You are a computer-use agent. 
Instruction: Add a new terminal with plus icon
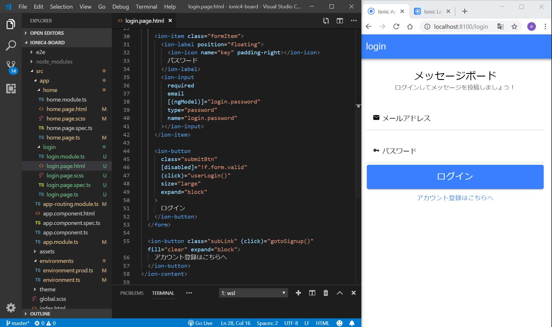pyautogui.click(x=298, y=293)
